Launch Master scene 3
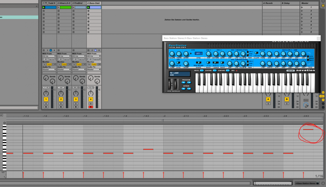The height and width of the screenshot is (187, 326). click(302, 15)
